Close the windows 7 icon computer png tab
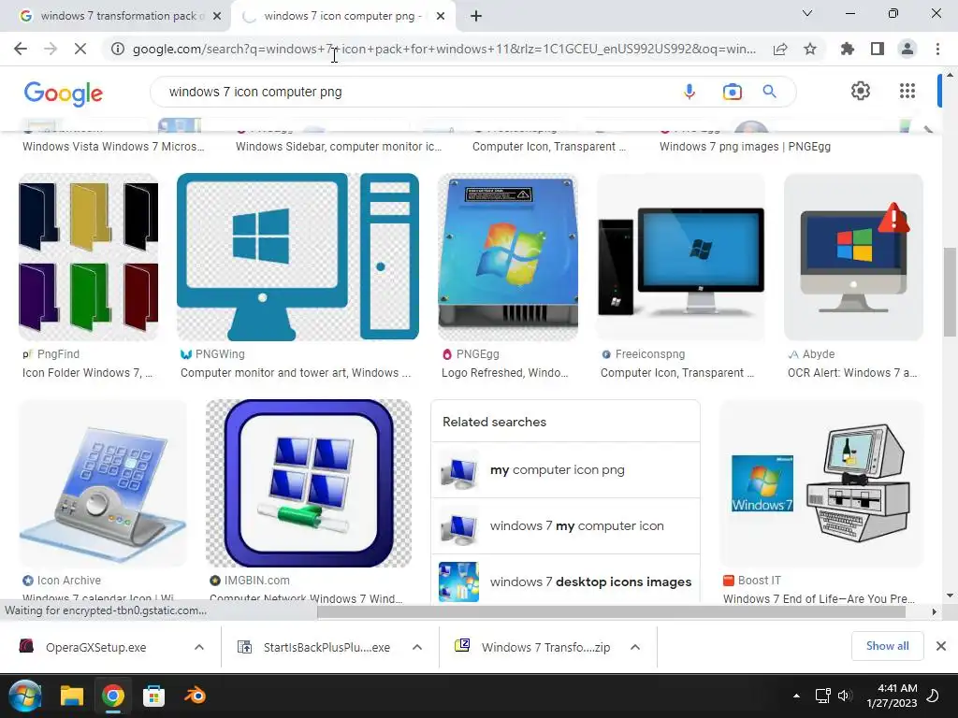This screenshot has height=718, width=958. click(441, 16)
